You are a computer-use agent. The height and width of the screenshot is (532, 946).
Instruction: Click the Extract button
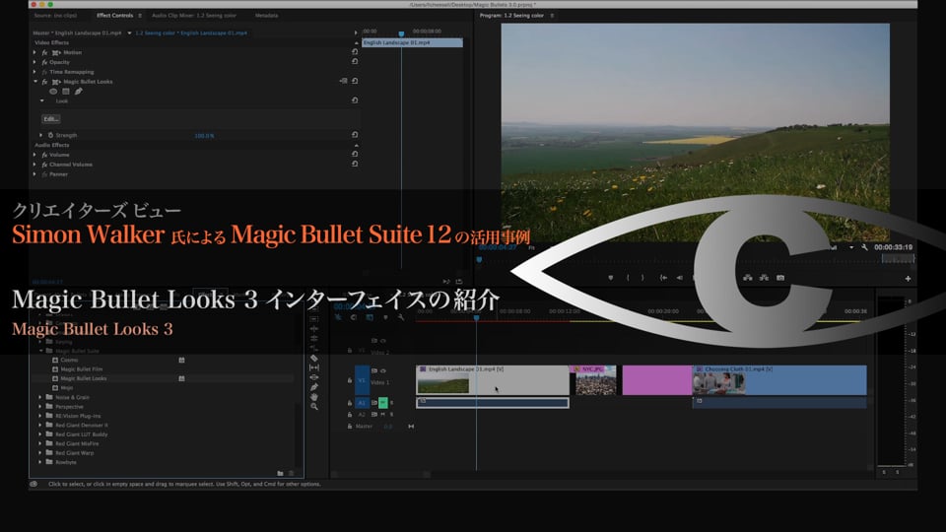pos(764,278)
